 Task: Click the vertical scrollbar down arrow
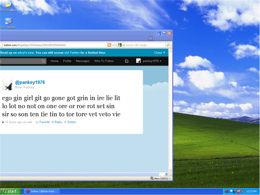tap(170, 170)
